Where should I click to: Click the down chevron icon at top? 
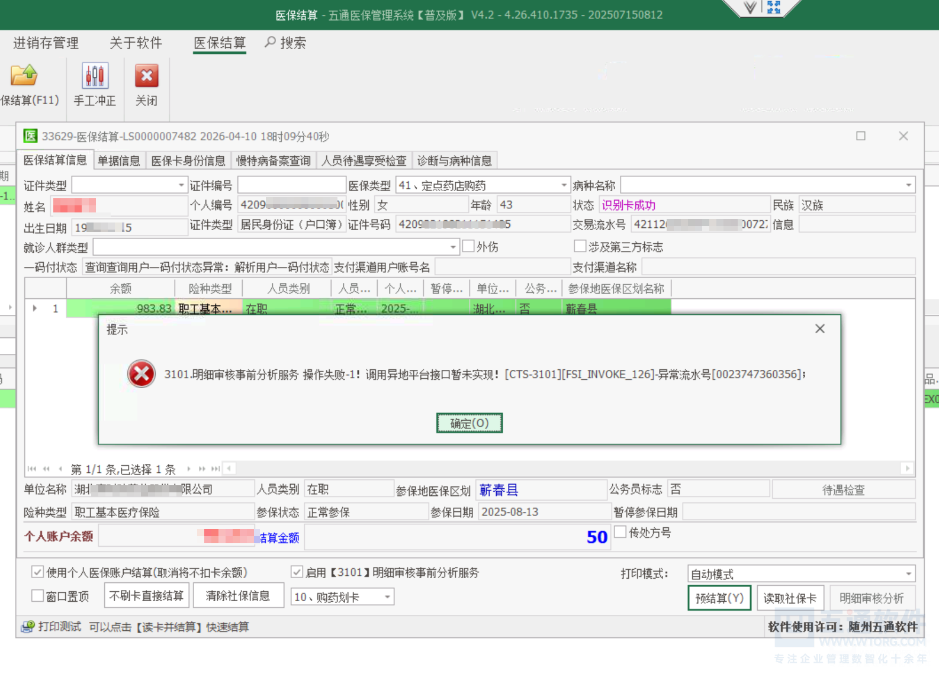point(750,7)
